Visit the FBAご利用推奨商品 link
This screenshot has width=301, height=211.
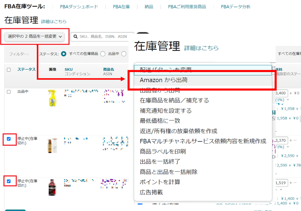[187, 7]
